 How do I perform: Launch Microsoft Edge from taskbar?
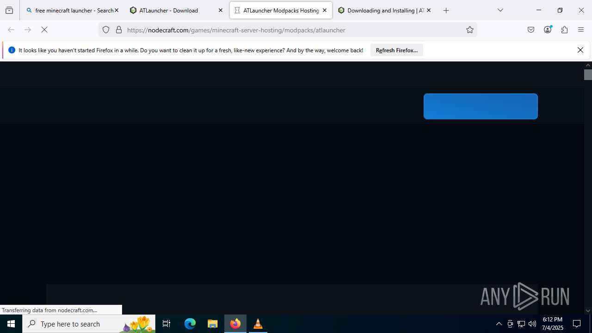pyautogui.click(x=190, y=324)
